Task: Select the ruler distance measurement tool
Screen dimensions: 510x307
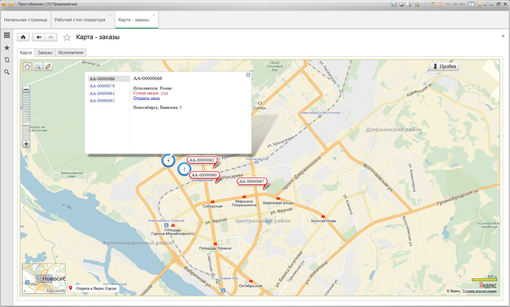Action: click(x=48, y=67)
